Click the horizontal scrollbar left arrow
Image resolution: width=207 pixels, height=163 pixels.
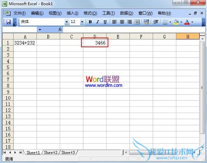pos(126,153)
